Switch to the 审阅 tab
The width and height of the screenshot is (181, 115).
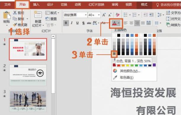[x=115, y=5]
